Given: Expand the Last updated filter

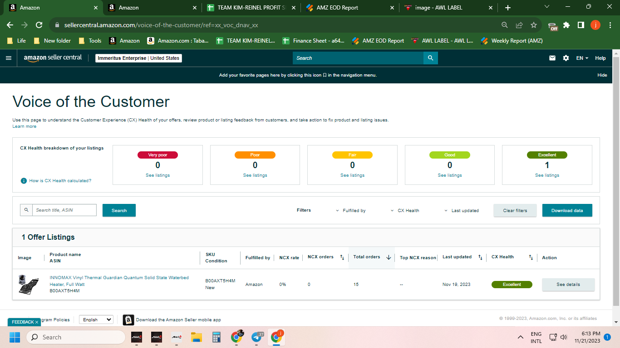Looking at the screenshot, I should coord(462,211).
